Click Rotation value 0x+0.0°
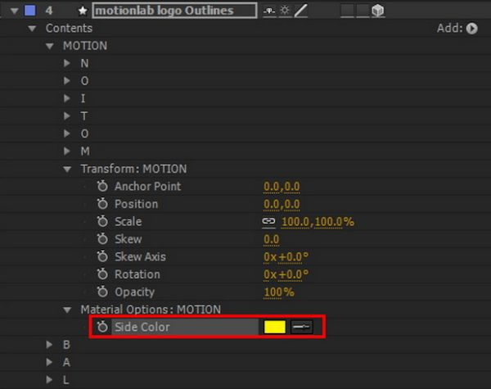This screenshot has height=389, width=491. [x=286, y=274]
